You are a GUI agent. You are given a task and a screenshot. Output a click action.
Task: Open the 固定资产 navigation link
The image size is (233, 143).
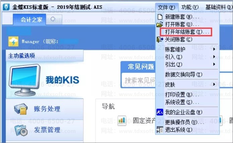(x=144, y=121)
